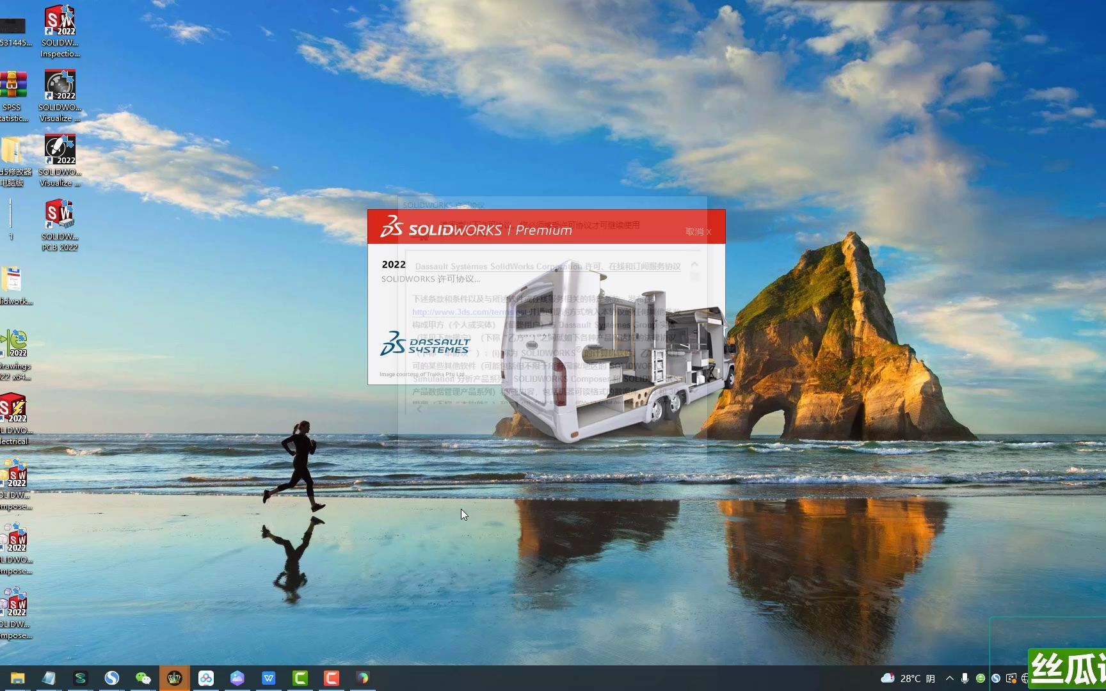Open the weather widget showing 28°C
1106x691 pixels.
click(x=908, y=678)
